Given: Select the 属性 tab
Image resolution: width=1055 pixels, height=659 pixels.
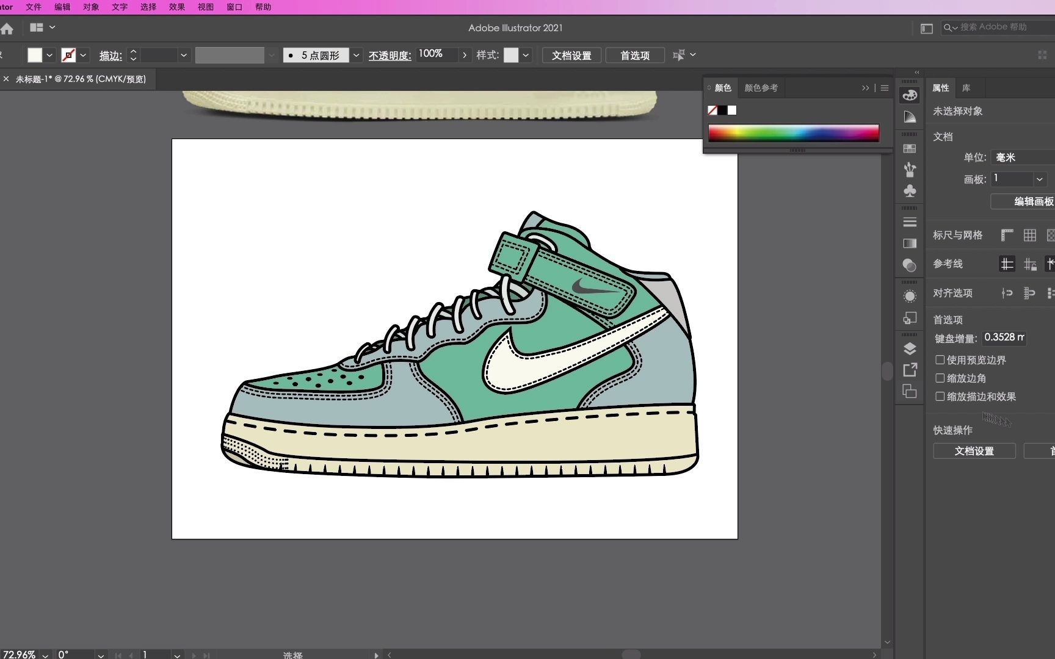Looking at the screenshot, I should [941, 88].
